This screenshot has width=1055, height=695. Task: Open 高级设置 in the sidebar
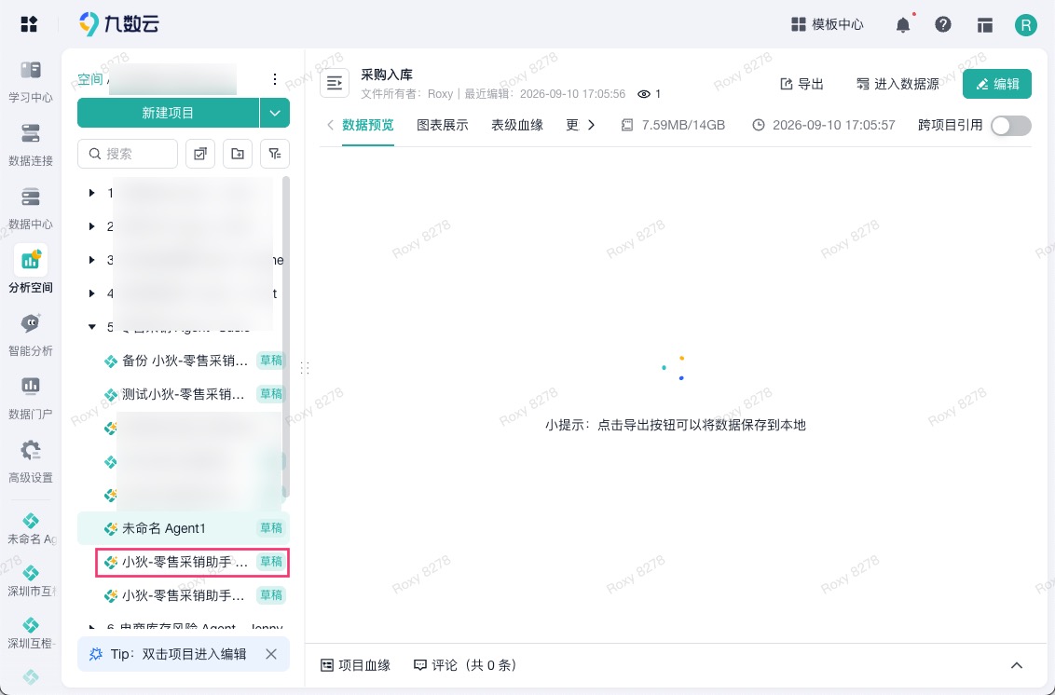pos(30,461)
